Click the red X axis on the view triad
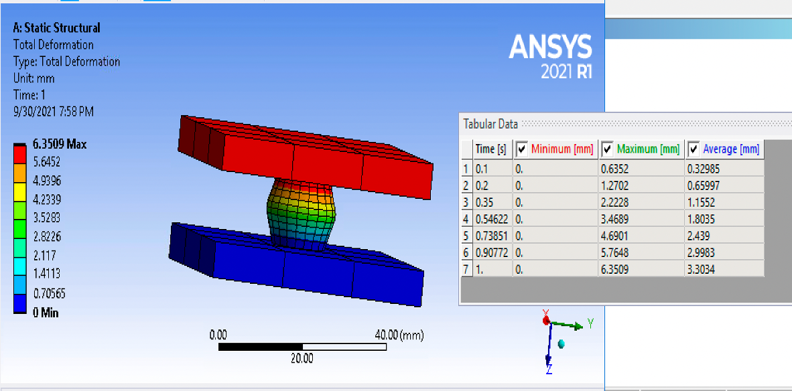 pyautogui.click(x=545, y=320)
